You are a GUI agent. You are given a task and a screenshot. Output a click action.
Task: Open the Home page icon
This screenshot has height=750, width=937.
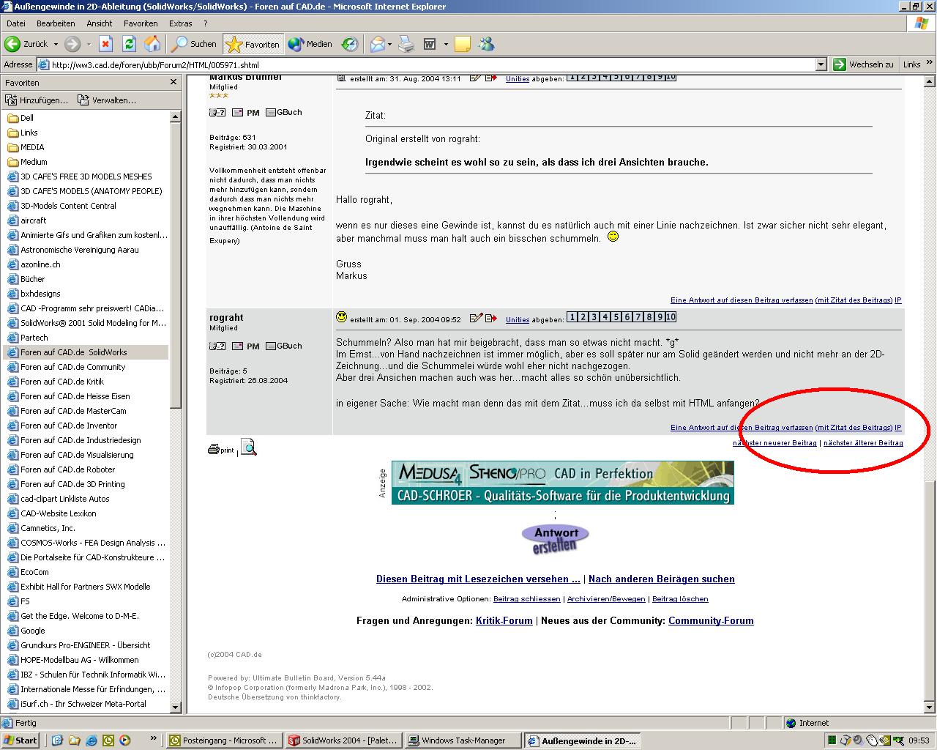[152, 44]
